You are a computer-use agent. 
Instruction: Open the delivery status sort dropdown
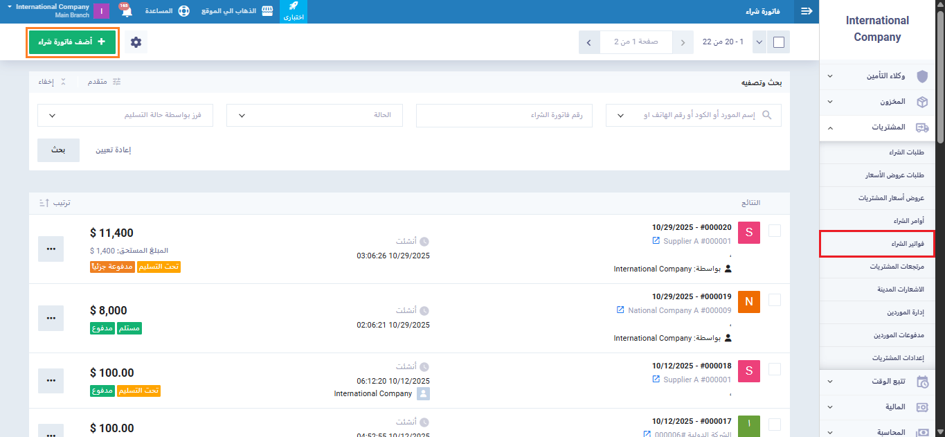(x=125, y=115)
